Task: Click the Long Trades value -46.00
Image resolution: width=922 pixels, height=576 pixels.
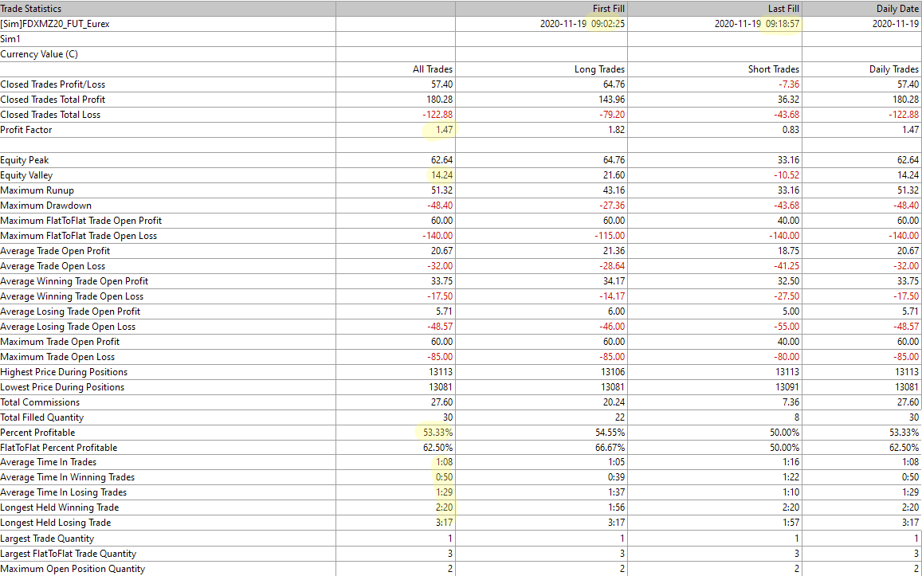Action: coord(612,327)
